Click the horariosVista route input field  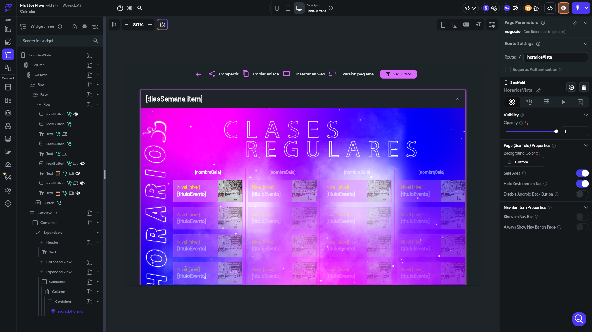[x=555, y=57]
